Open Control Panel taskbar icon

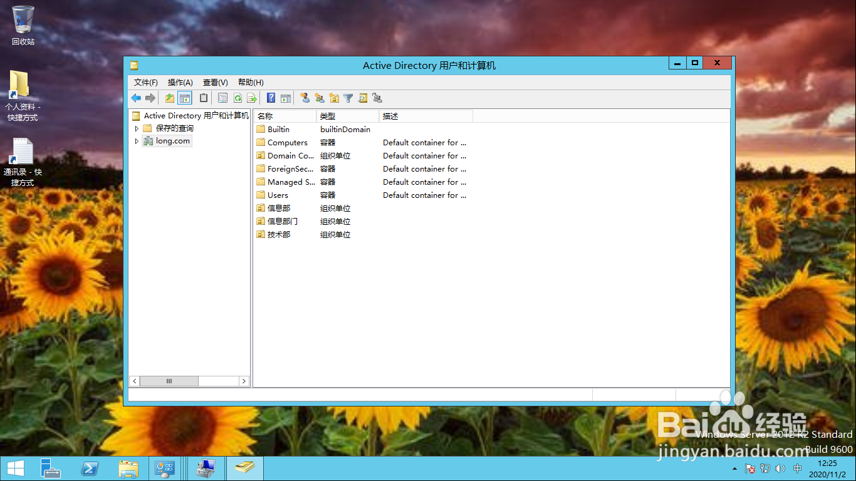(x=165, y=468)
